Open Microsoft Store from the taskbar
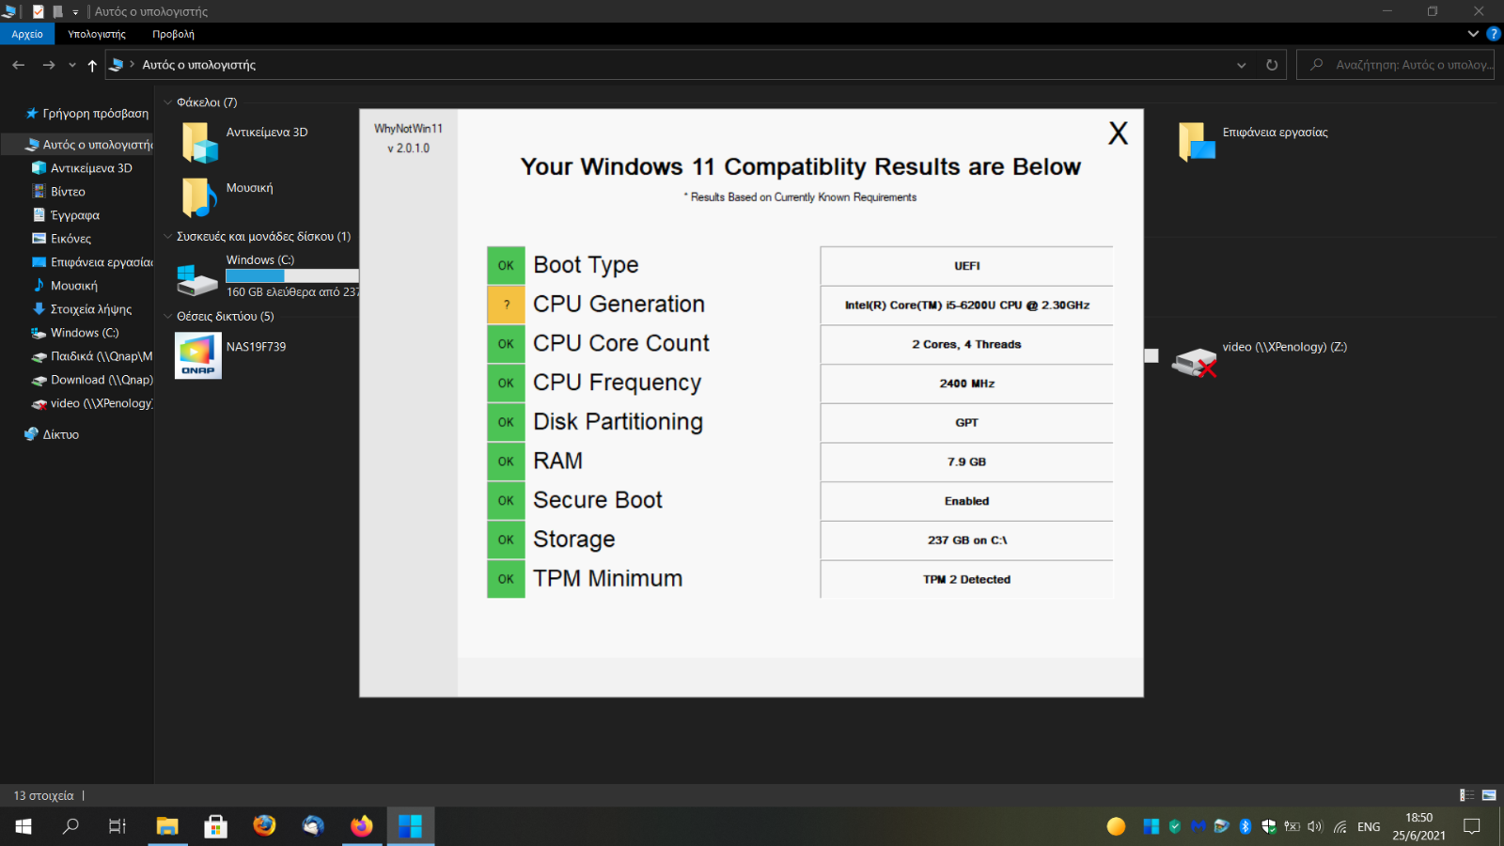1504x846 pixels. pyautogui.click(x=216, y=826)
